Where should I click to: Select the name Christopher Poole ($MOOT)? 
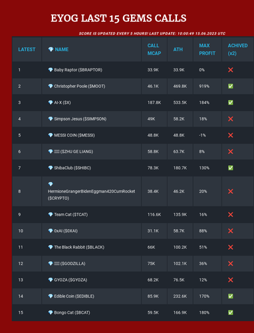pyautogui.click(x=80, y=86)
